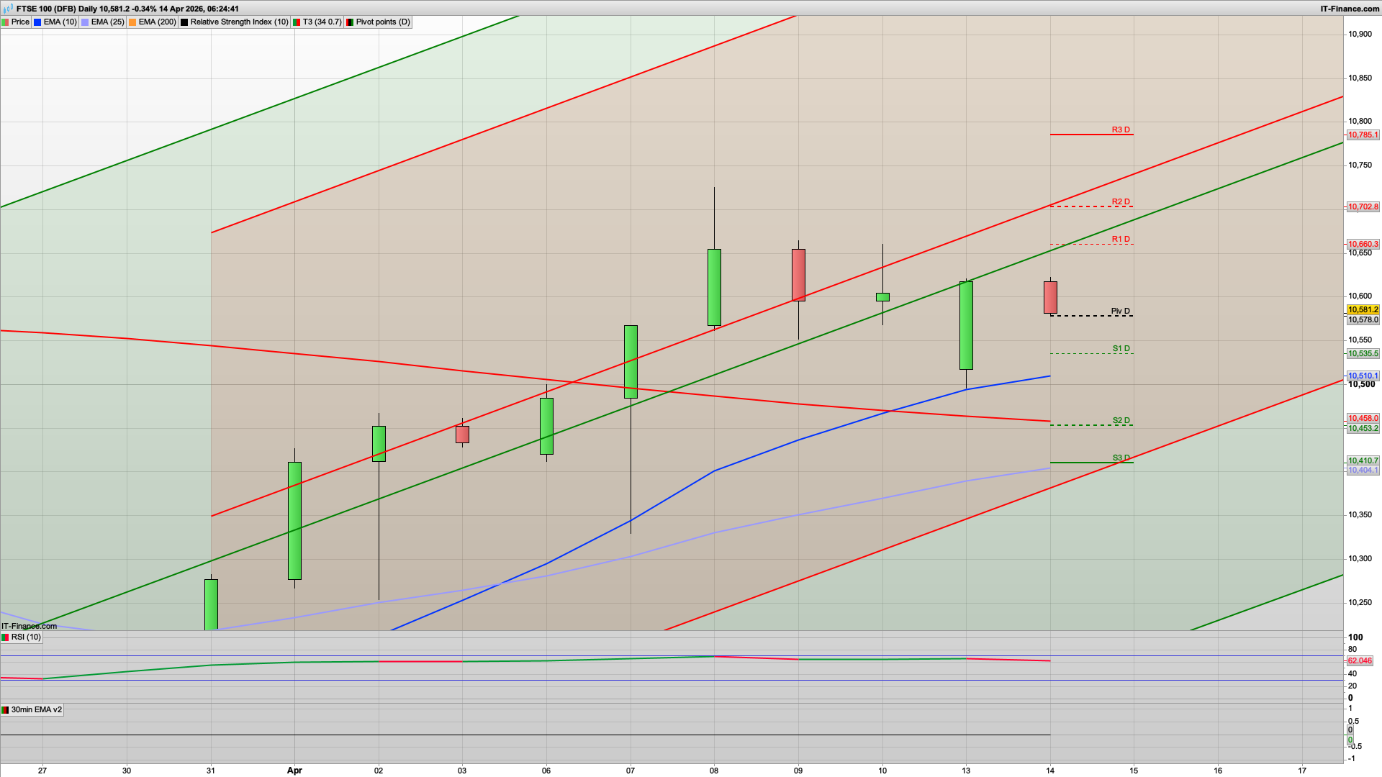Click the Pivot points (D) legend icon
Viewport: 1382px width, 777px height.
351,22
